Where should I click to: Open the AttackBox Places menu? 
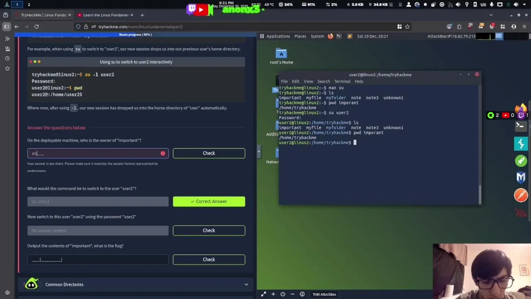point(300,36)
